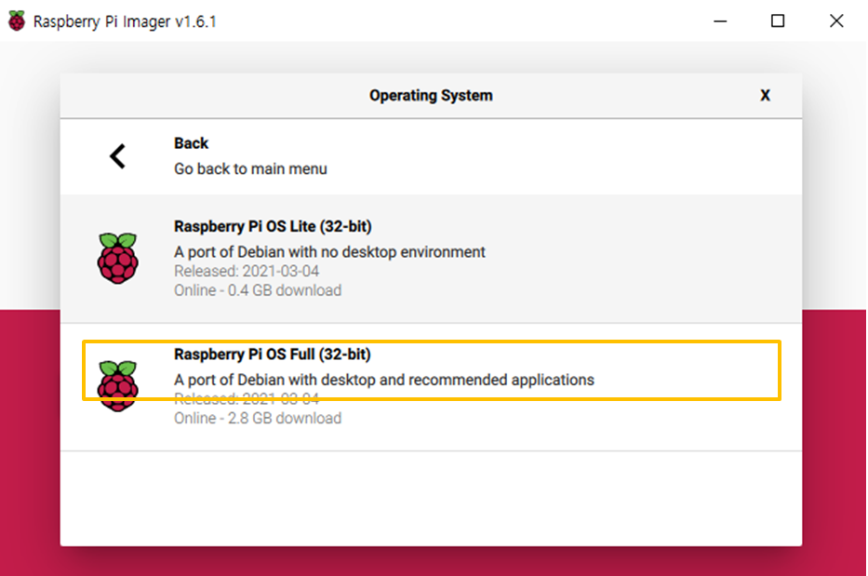
Task: Click the Raspberry Pi Imager logo in title bar
Action: 17,21
